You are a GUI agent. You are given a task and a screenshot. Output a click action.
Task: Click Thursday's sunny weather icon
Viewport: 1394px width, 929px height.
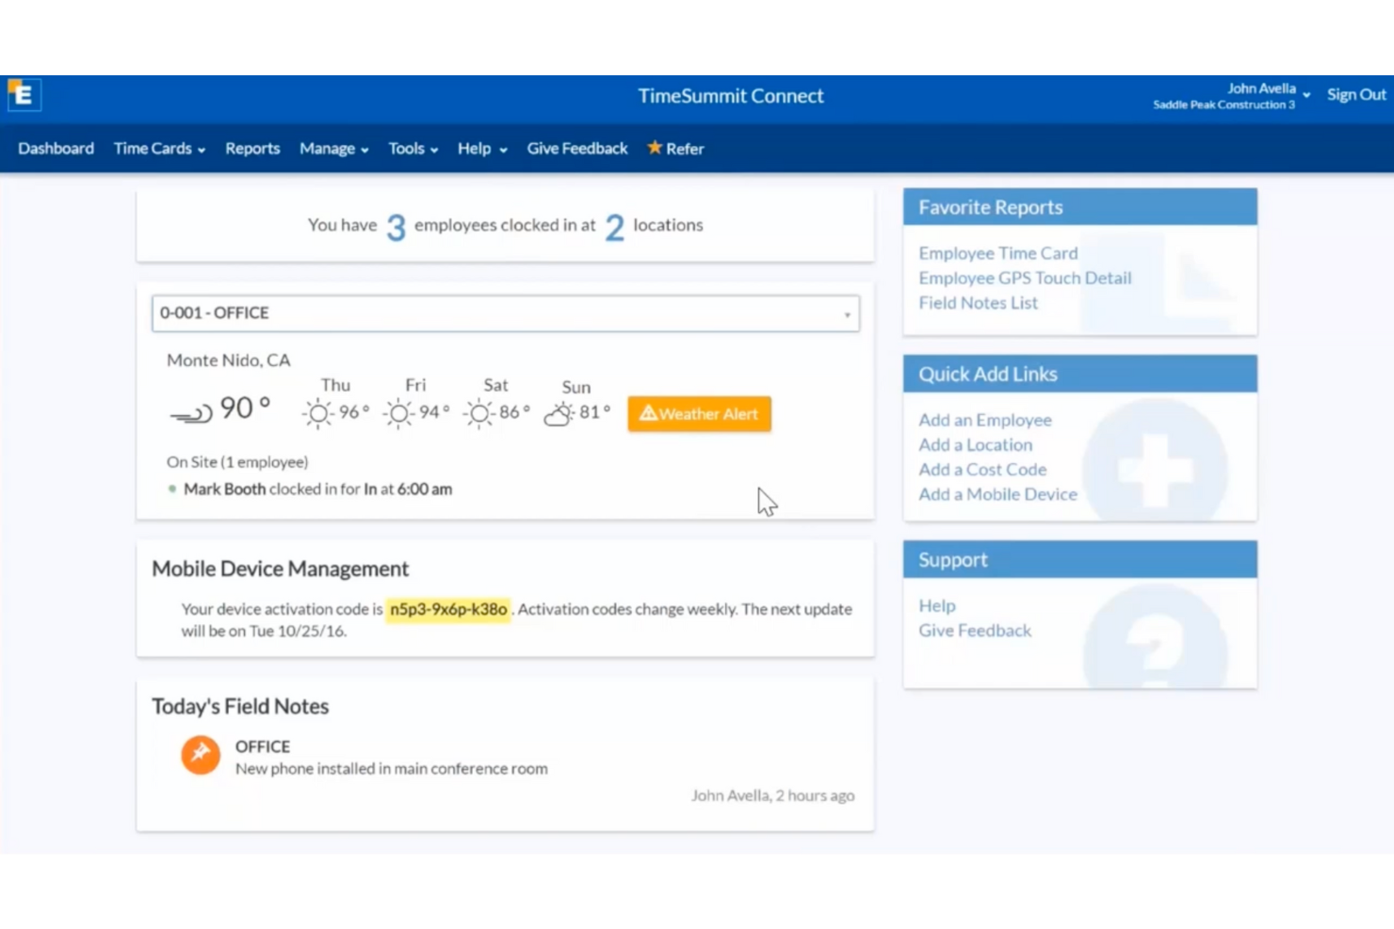[x=317, y=412]
